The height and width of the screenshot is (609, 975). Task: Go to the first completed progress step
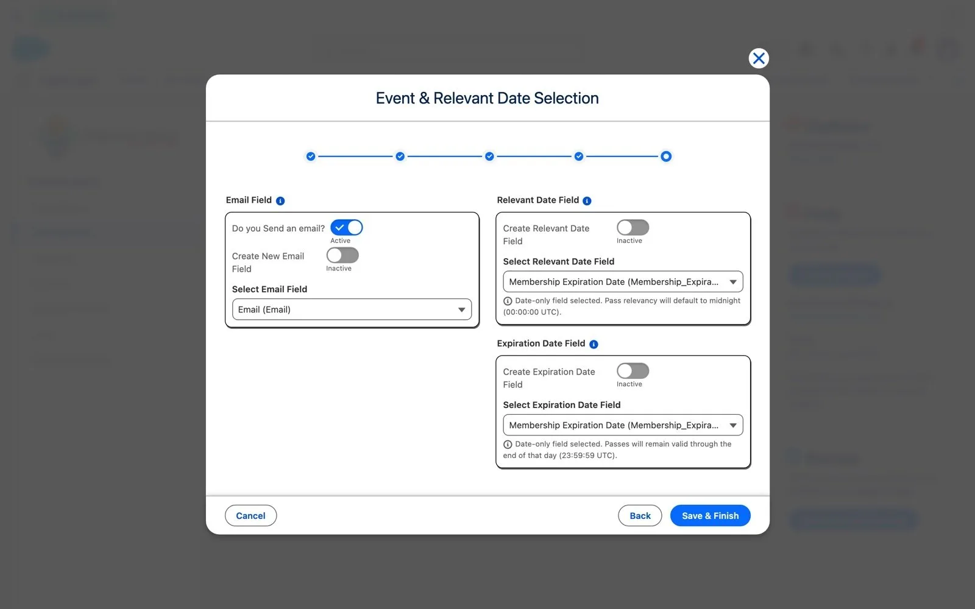(311, 157)
